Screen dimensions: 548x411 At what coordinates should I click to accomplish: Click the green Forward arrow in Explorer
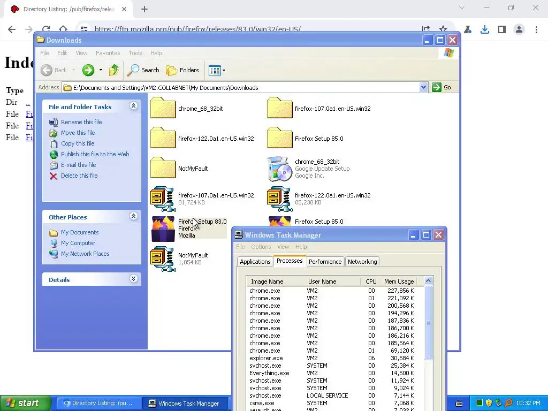coord(88,70)
